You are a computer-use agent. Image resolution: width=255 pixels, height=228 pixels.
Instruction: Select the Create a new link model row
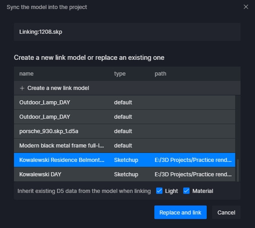coord(127,88)
